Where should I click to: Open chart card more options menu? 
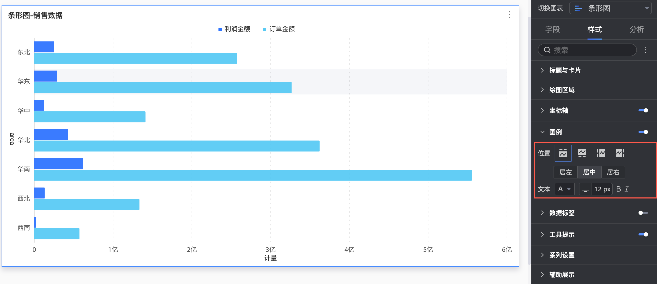(510, 15)
